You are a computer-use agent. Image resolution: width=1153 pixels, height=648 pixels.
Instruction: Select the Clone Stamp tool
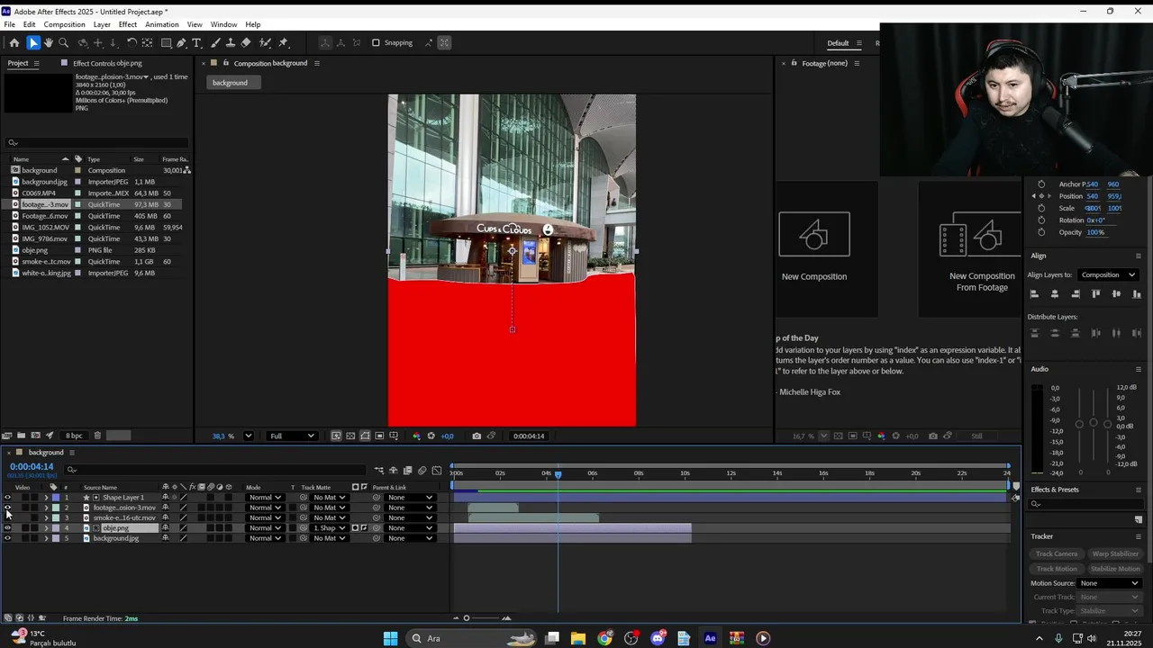(x=231, y=42)
